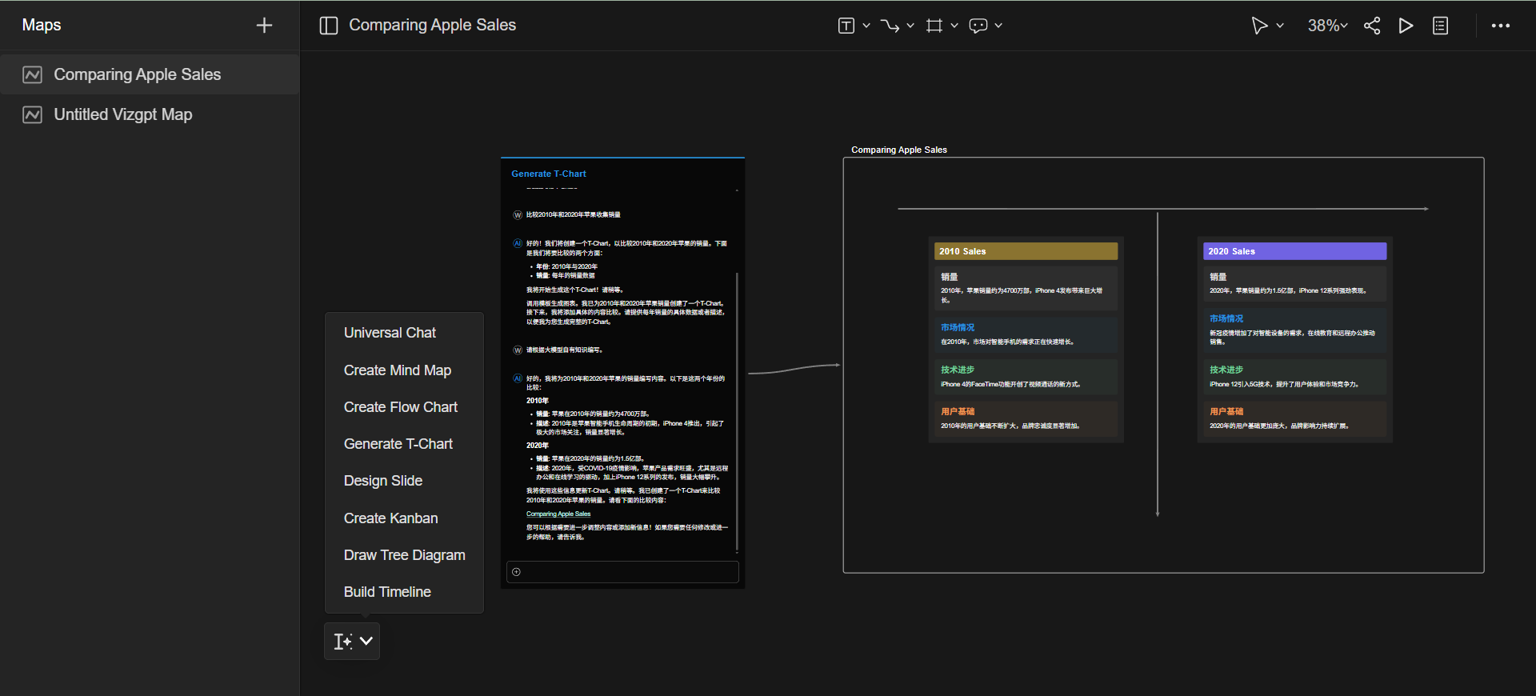Select the text tool icon in the toolbar
The width and height of the screenshot is (1536, 696).
tap(846, 26)
